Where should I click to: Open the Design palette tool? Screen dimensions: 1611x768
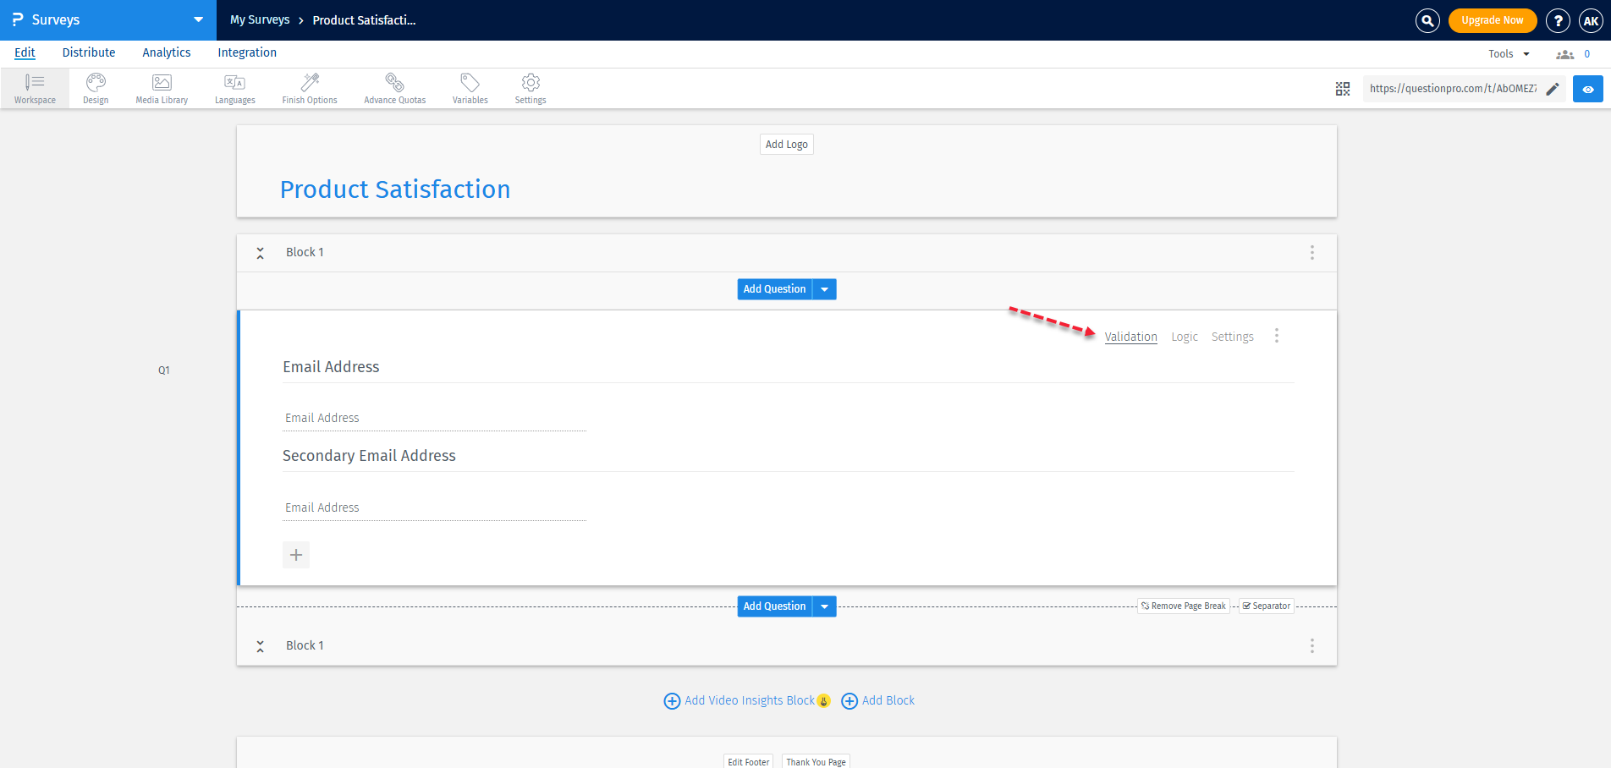click(96, 88)
